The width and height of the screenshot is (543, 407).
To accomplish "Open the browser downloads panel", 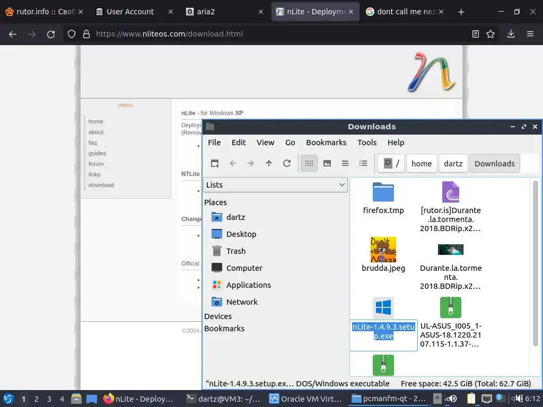I will [x=511, y=34].
